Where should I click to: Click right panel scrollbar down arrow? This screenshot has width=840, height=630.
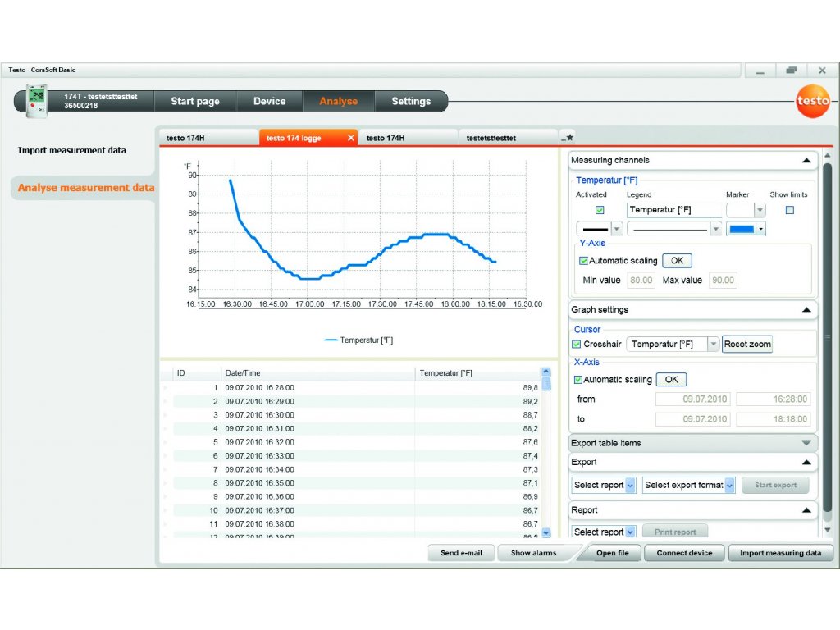click(x=827, y=530)
